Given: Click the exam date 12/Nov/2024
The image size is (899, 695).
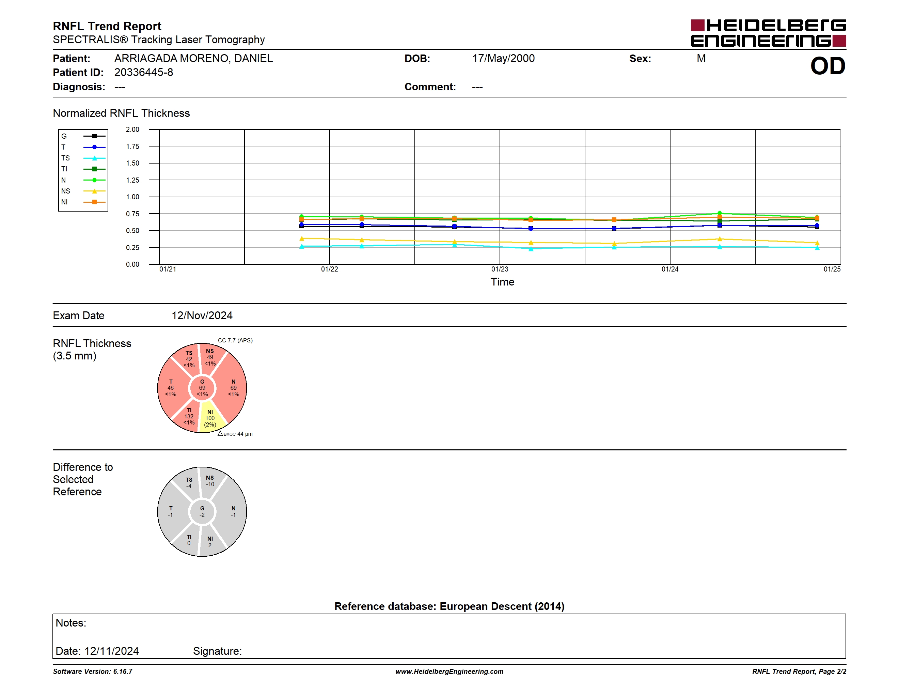Looking at the screenshot, I should pos(202,315).
